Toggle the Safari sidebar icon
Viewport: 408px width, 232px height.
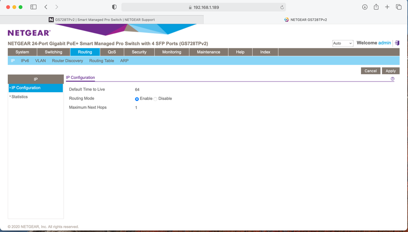click(33, 7)
